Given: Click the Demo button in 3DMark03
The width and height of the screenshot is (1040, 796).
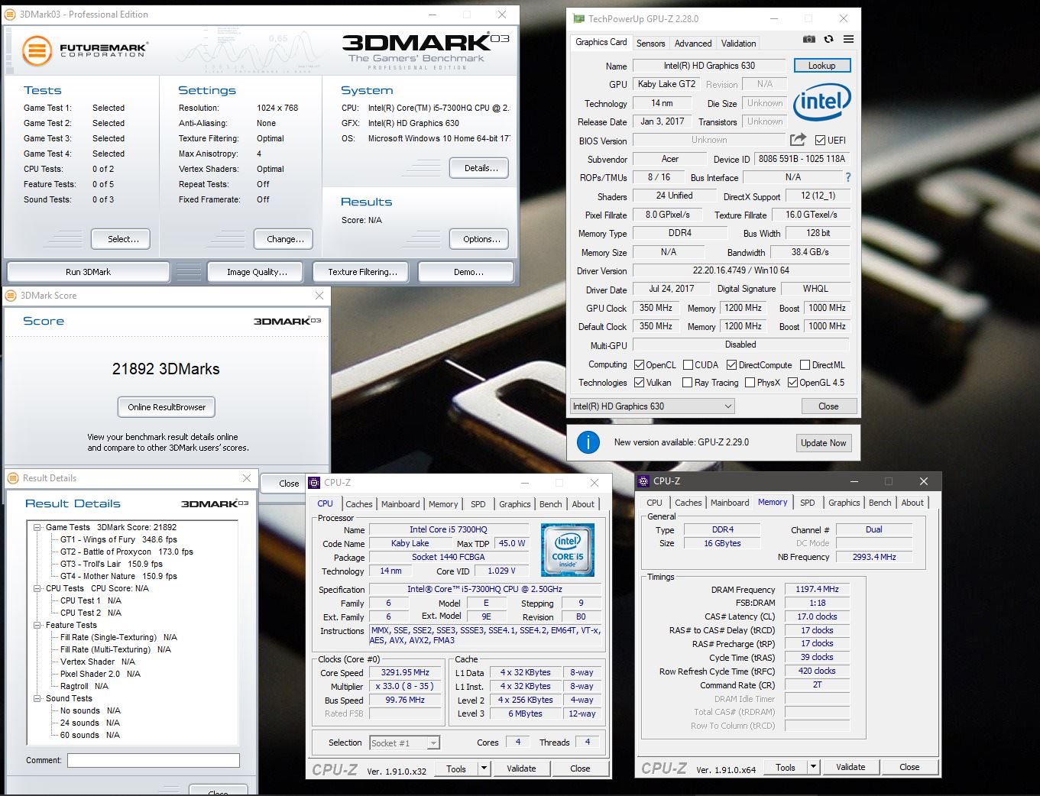Looking at the screenshot, I should point(468,272).
